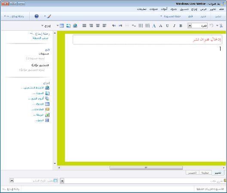Click the post title input field
Image resolution: width=227 pixels, height=193 pixels.
click(147, 39)
